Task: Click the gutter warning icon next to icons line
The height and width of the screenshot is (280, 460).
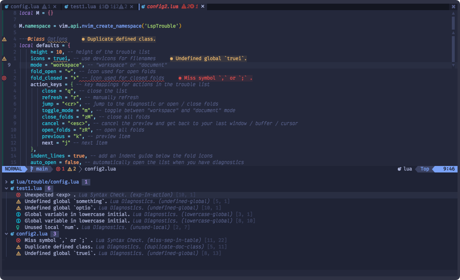Action: point(4,58)
